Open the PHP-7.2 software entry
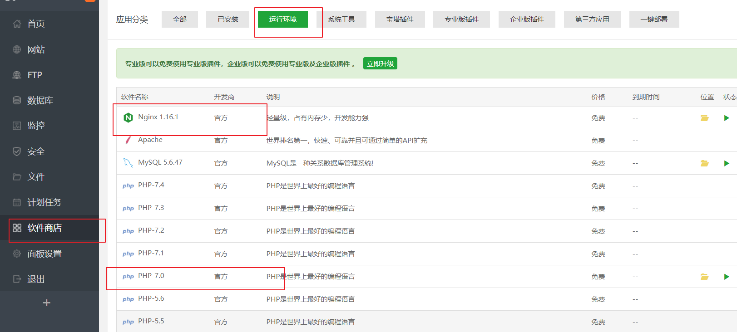This screenshot has width=737, height=332. coord(151,230)
